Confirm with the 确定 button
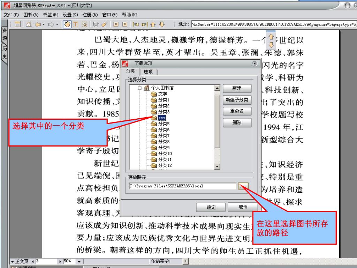The image size is (357, 268). coord(211,207)
